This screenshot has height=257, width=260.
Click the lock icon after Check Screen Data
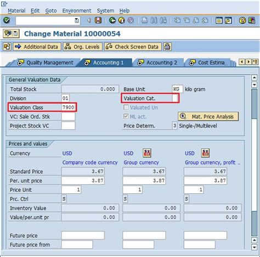point(167,47)
